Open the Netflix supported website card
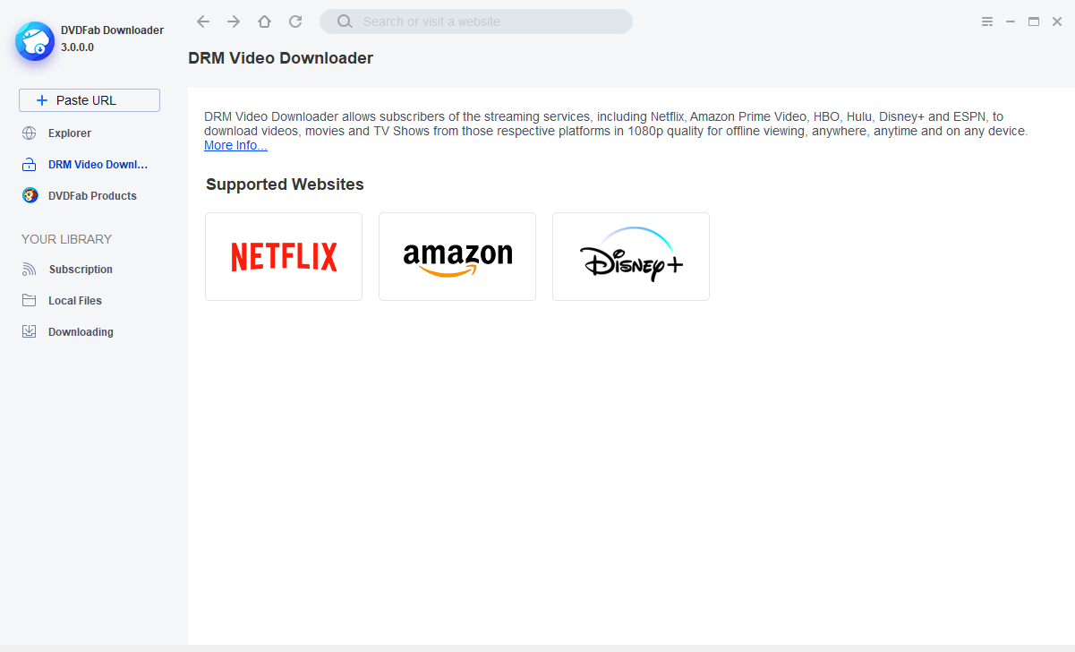Viewport: 1075px width, 652px height. (284, 256)
